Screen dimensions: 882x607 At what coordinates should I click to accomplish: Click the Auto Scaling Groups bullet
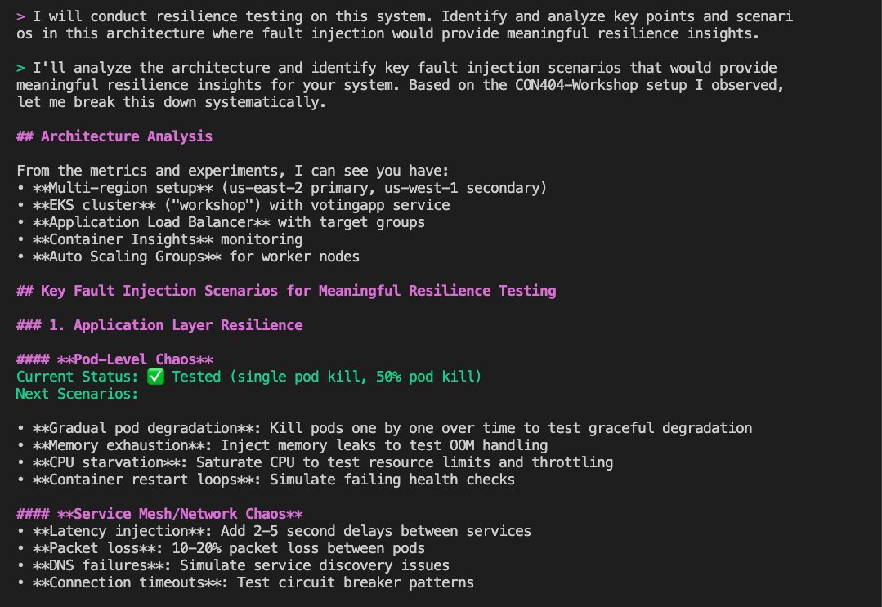click(x=188, y=257)
